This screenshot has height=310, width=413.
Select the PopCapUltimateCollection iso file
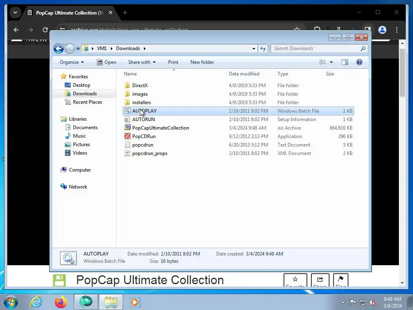(238, 128)
